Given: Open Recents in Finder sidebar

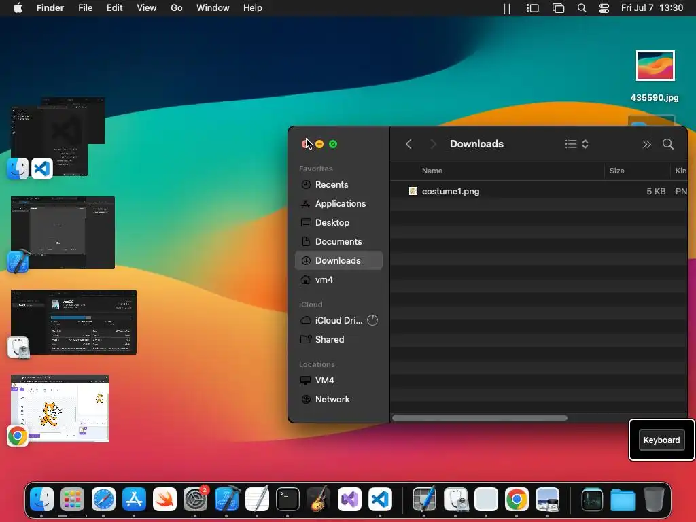Looking at the screenshot, I should (338, 185).
